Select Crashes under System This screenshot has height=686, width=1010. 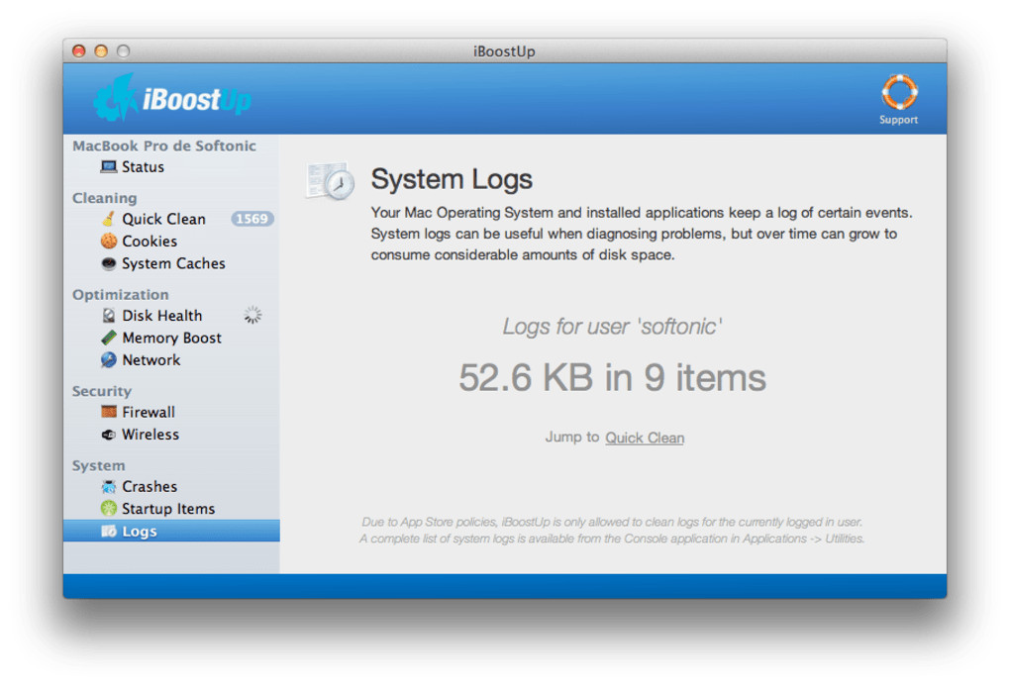(171, 486)
